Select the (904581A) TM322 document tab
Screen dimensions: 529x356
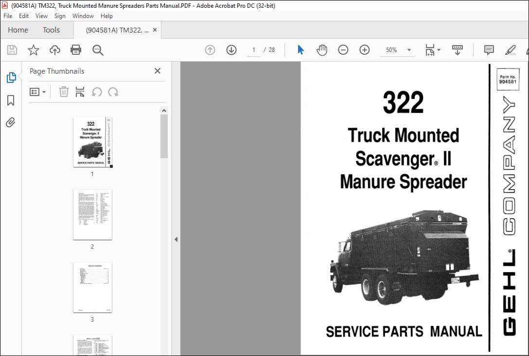point(117,30)
